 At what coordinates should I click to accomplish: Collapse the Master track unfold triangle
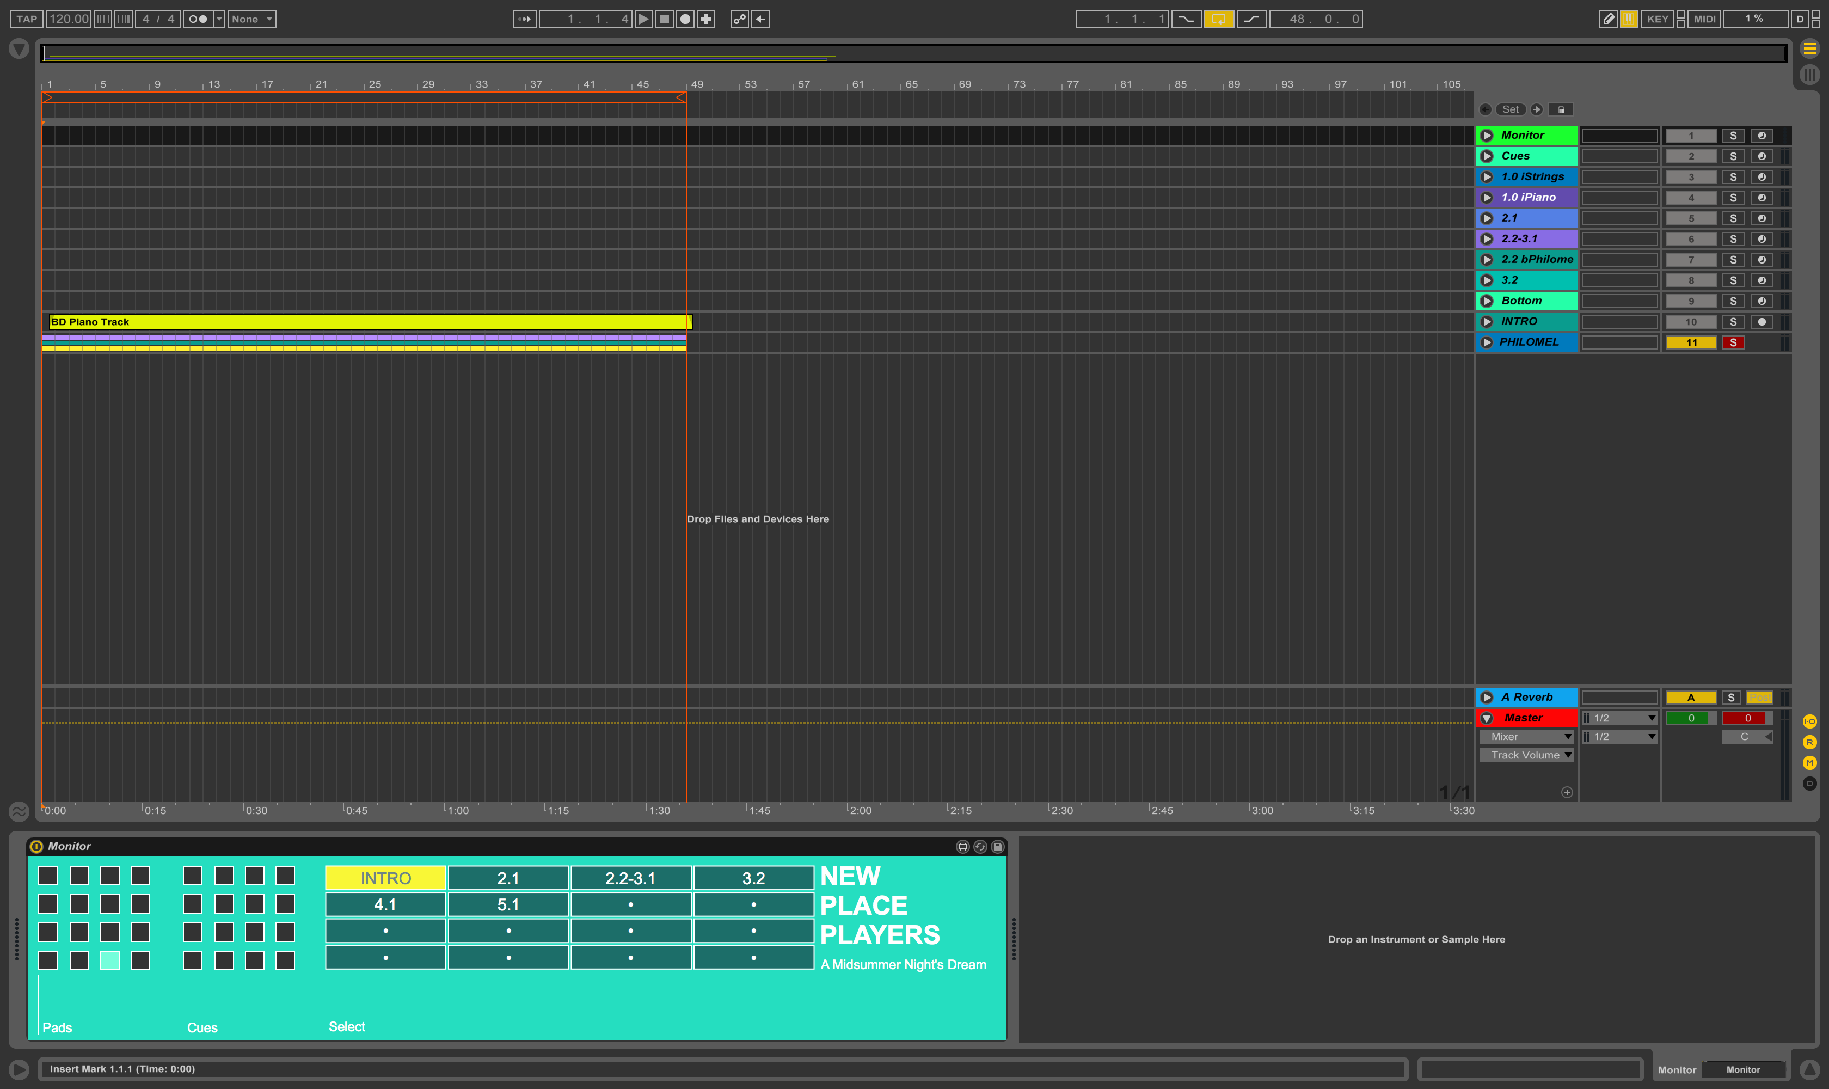(1487, 718)
